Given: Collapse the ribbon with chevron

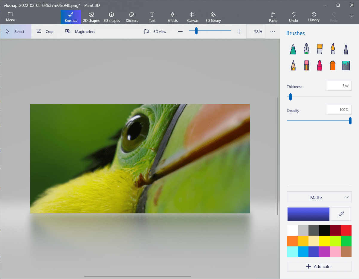Looking at the screenshot, I should coord(352,17).
